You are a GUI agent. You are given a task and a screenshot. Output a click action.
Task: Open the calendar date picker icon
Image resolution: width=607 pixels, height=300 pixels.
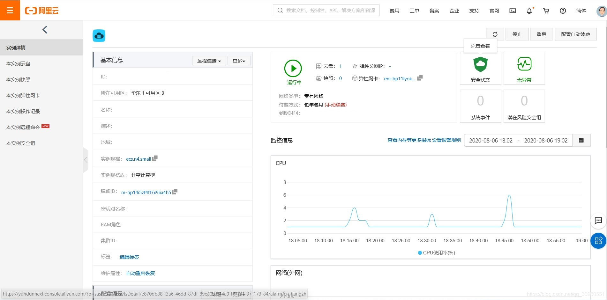(x=581, y=140)
